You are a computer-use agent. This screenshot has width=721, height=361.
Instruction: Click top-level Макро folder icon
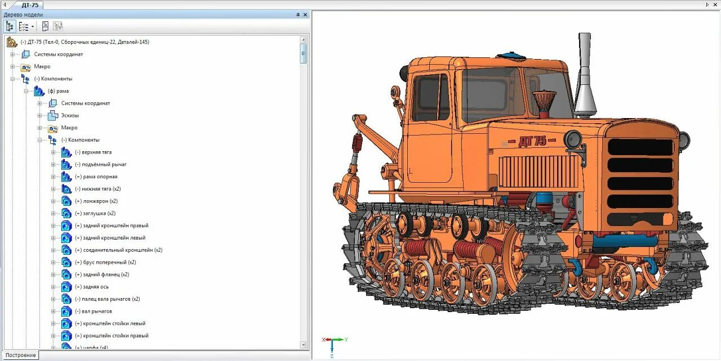point(25,67)
